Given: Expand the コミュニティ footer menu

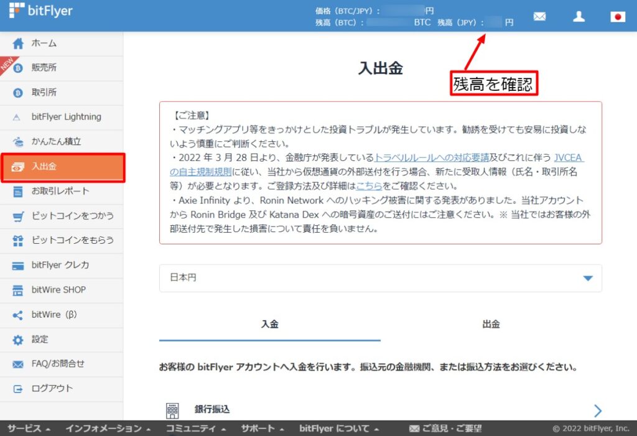Looking at the screenshot, I should point(196,429).
